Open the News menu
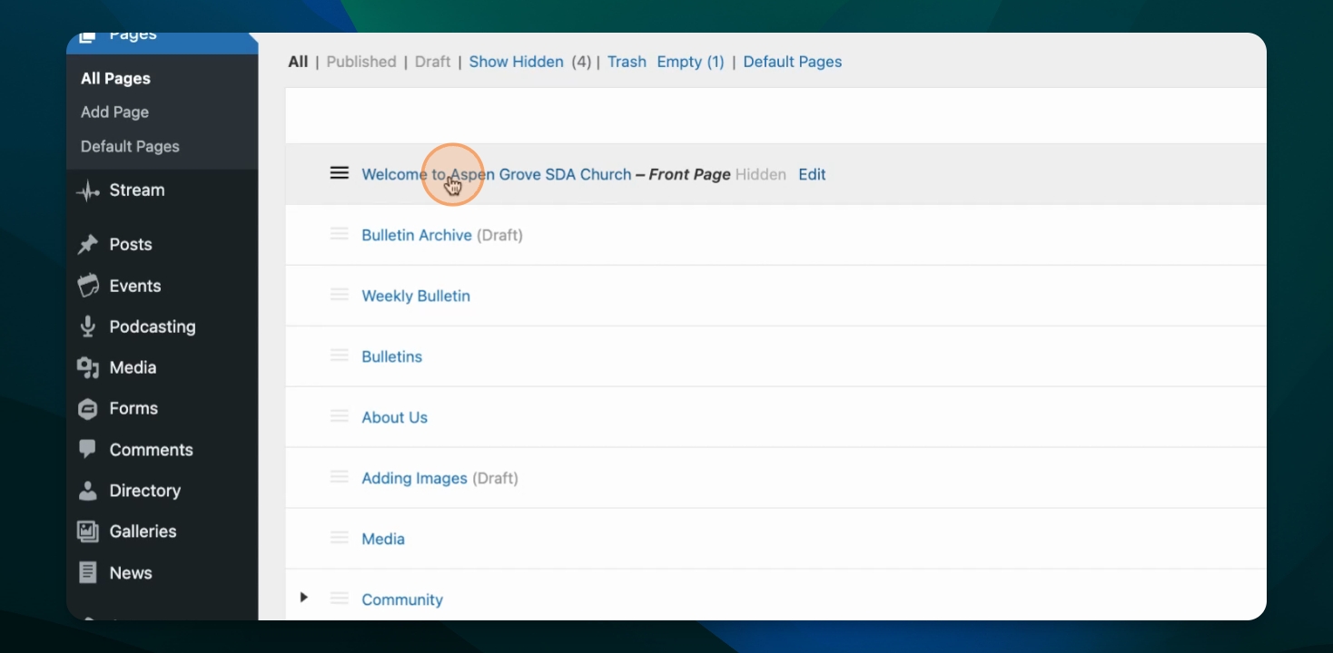 (x=131, y=573)
